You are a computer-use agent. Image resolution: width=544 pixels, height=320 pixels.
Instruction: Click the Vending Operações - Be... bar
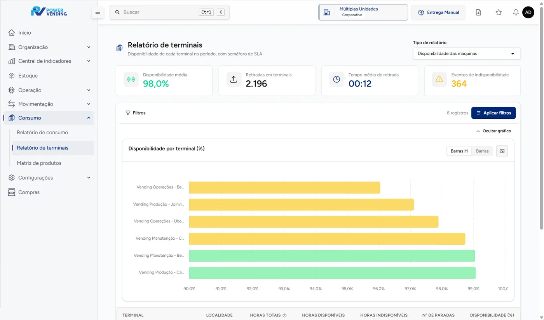click(x=284, y=188)
